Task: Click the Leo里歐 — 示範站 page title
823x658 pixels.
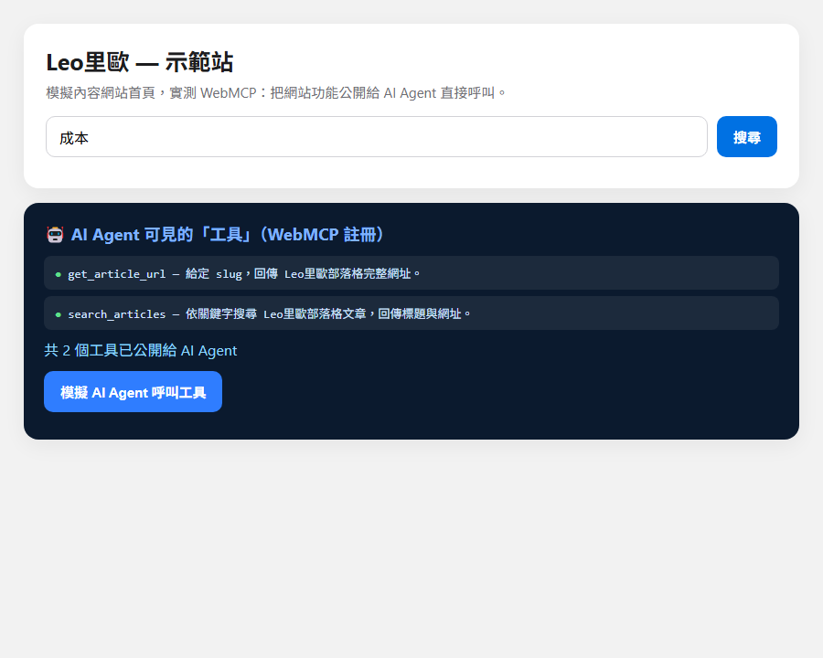Action: point(140,62)
